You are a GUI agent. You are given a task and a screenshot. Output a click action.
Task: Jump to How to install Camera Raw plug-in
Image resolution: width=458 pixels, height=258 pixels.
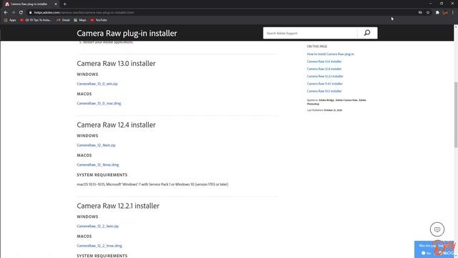pos(331,54)
